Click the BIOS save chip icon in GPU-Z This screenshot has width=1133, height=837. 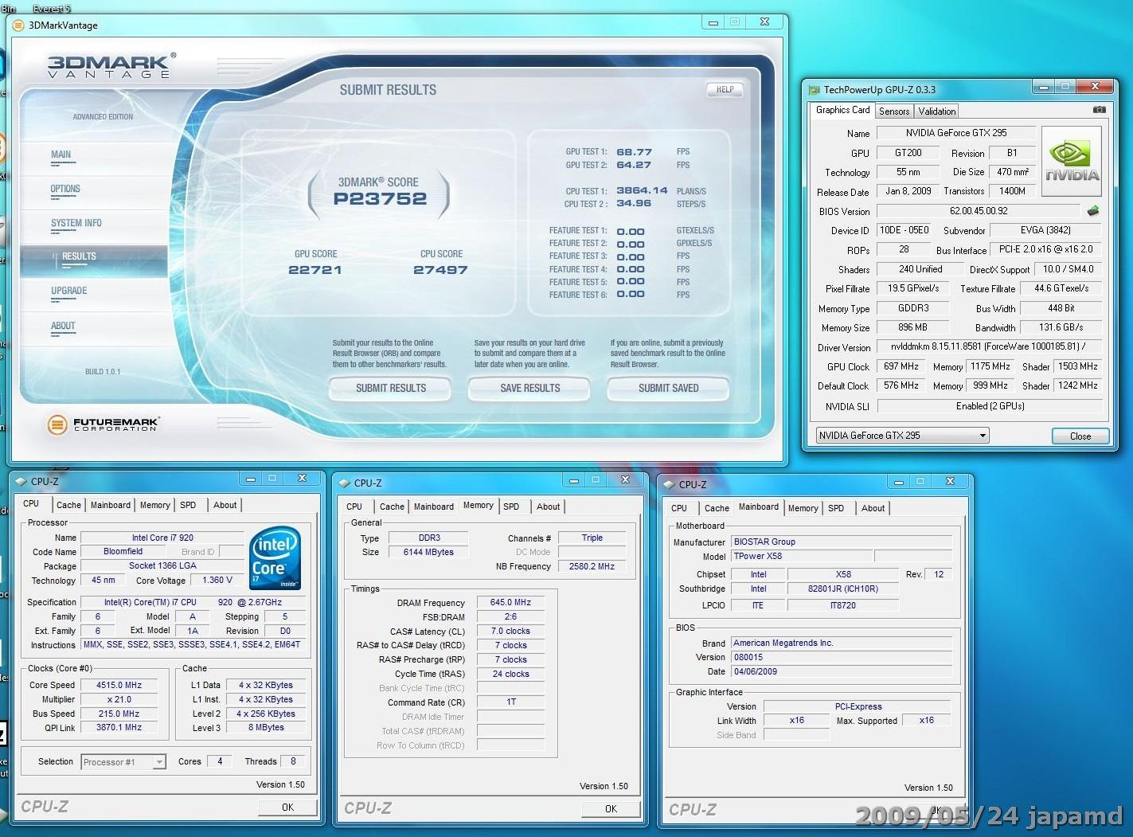point(1093,211)
